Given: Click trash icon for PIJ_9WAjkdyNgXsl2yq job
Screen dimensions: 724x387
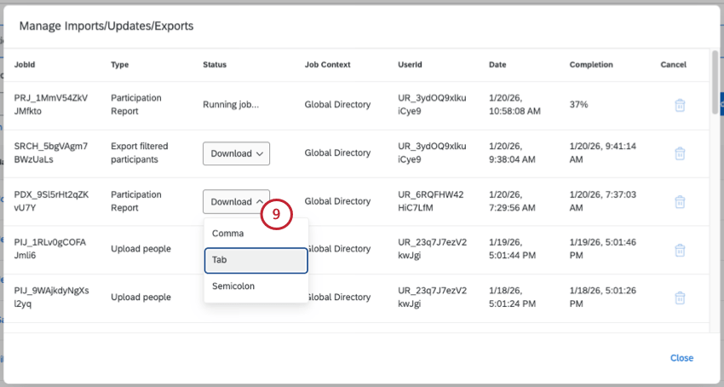Looking at the screenshot, I should pyautogui.click(x=680, y=297).
